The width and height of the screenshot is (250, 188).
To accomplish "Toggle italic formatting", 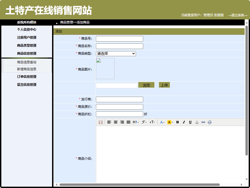I will [x=184, y=122].
